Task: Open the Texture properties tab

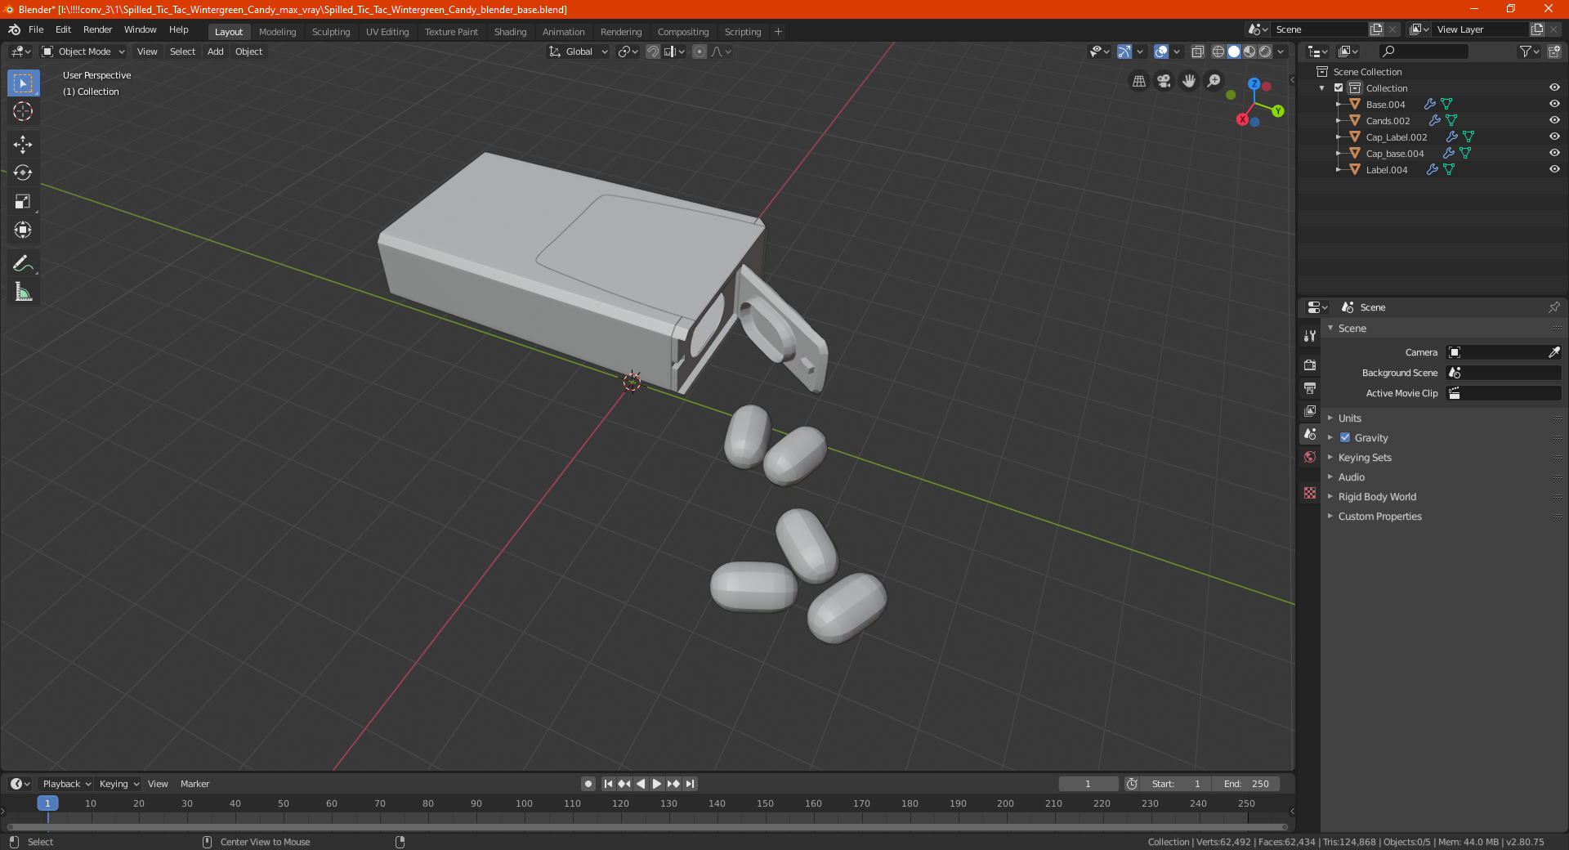Action: point(1310,493)
